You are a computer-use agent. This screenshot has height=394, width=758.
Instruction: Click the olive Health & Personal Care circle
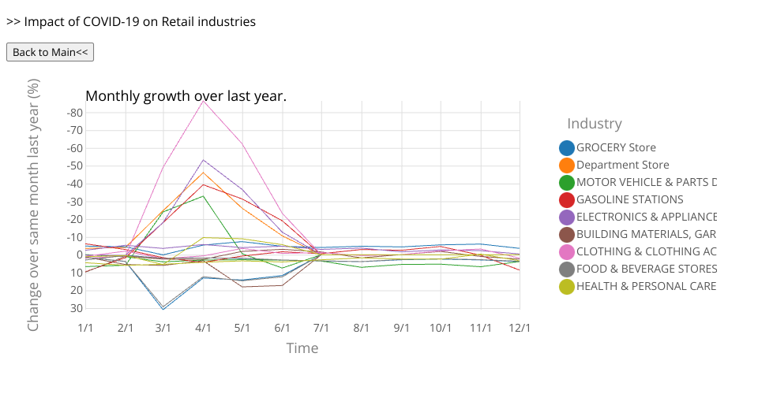click(x=567, y=286)
